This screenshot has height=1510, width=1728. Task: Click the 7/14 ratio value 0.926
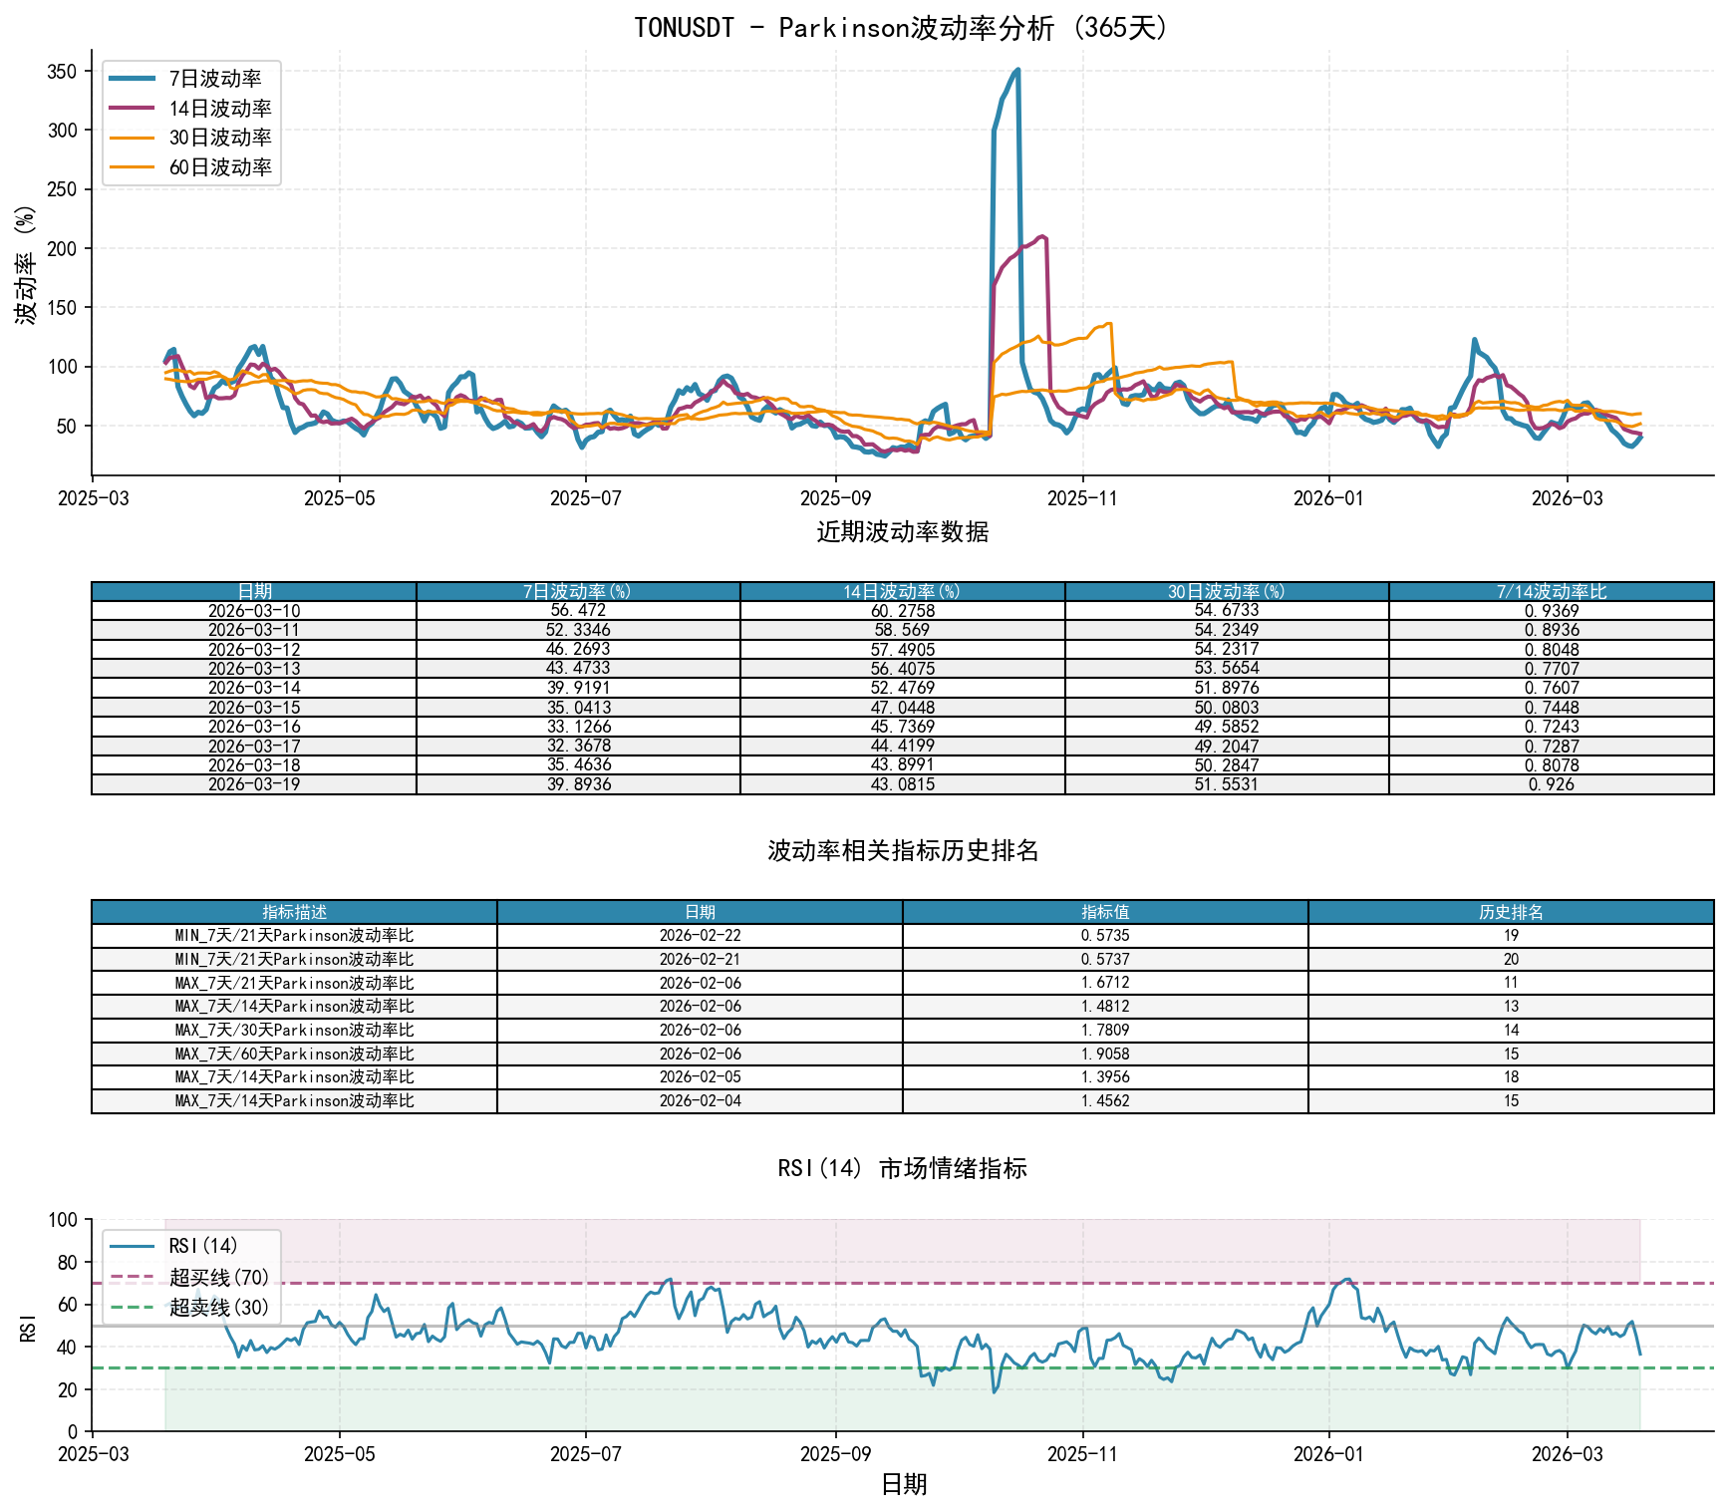pyautogui.click(x=1551, y=784)
